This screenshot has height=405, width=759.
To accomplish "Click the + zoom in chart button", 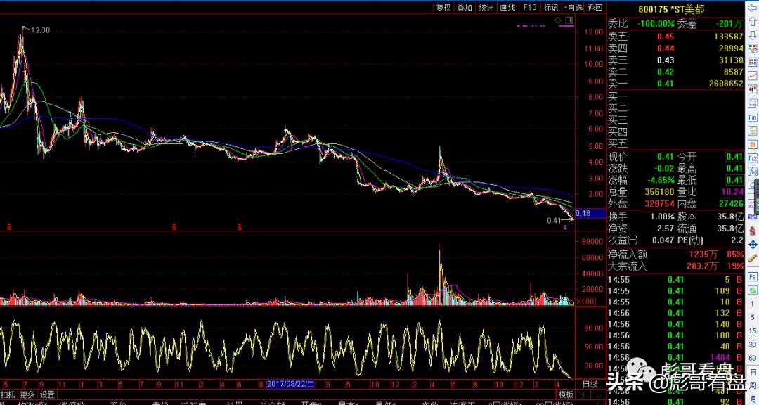I will click(584, 394).
